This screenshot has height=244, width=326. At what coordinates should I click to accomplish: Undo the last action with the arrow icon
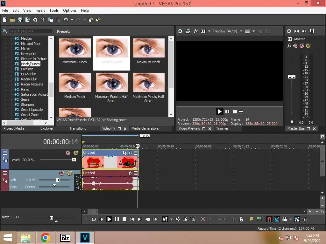click(x=66, y=20)
